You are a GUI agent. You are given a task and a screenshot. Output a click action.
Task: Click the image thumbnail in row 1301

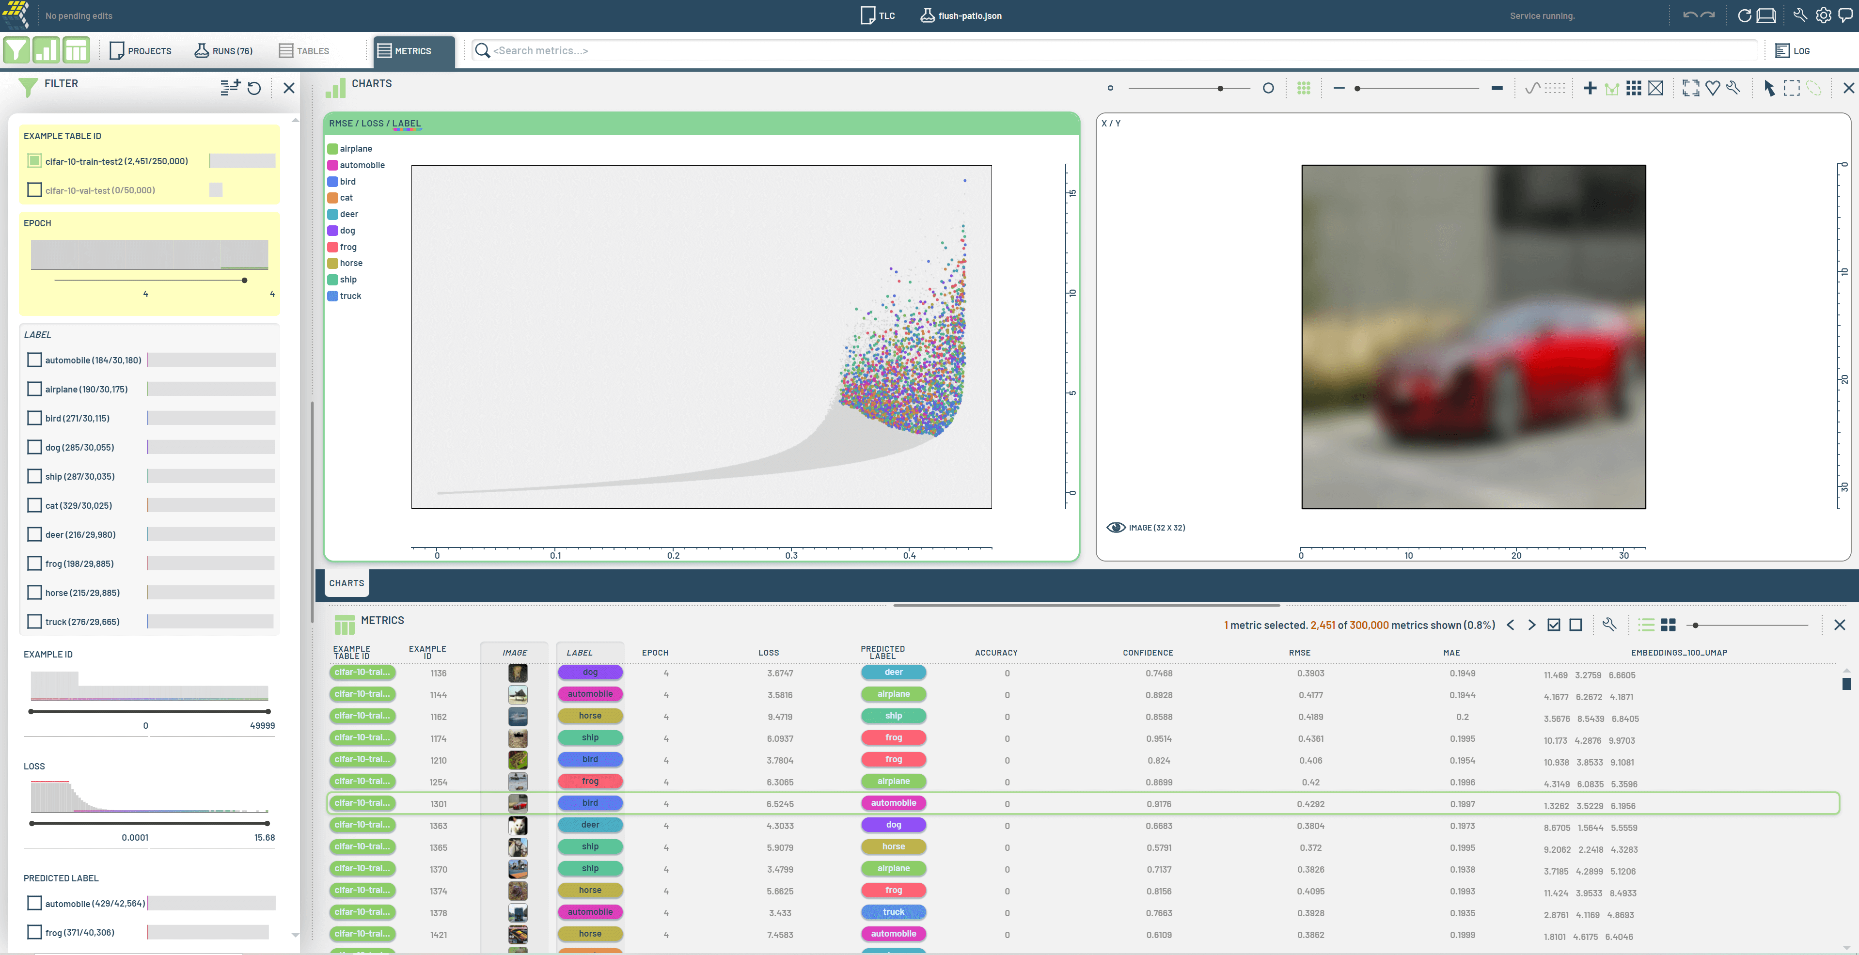[518, 803]
